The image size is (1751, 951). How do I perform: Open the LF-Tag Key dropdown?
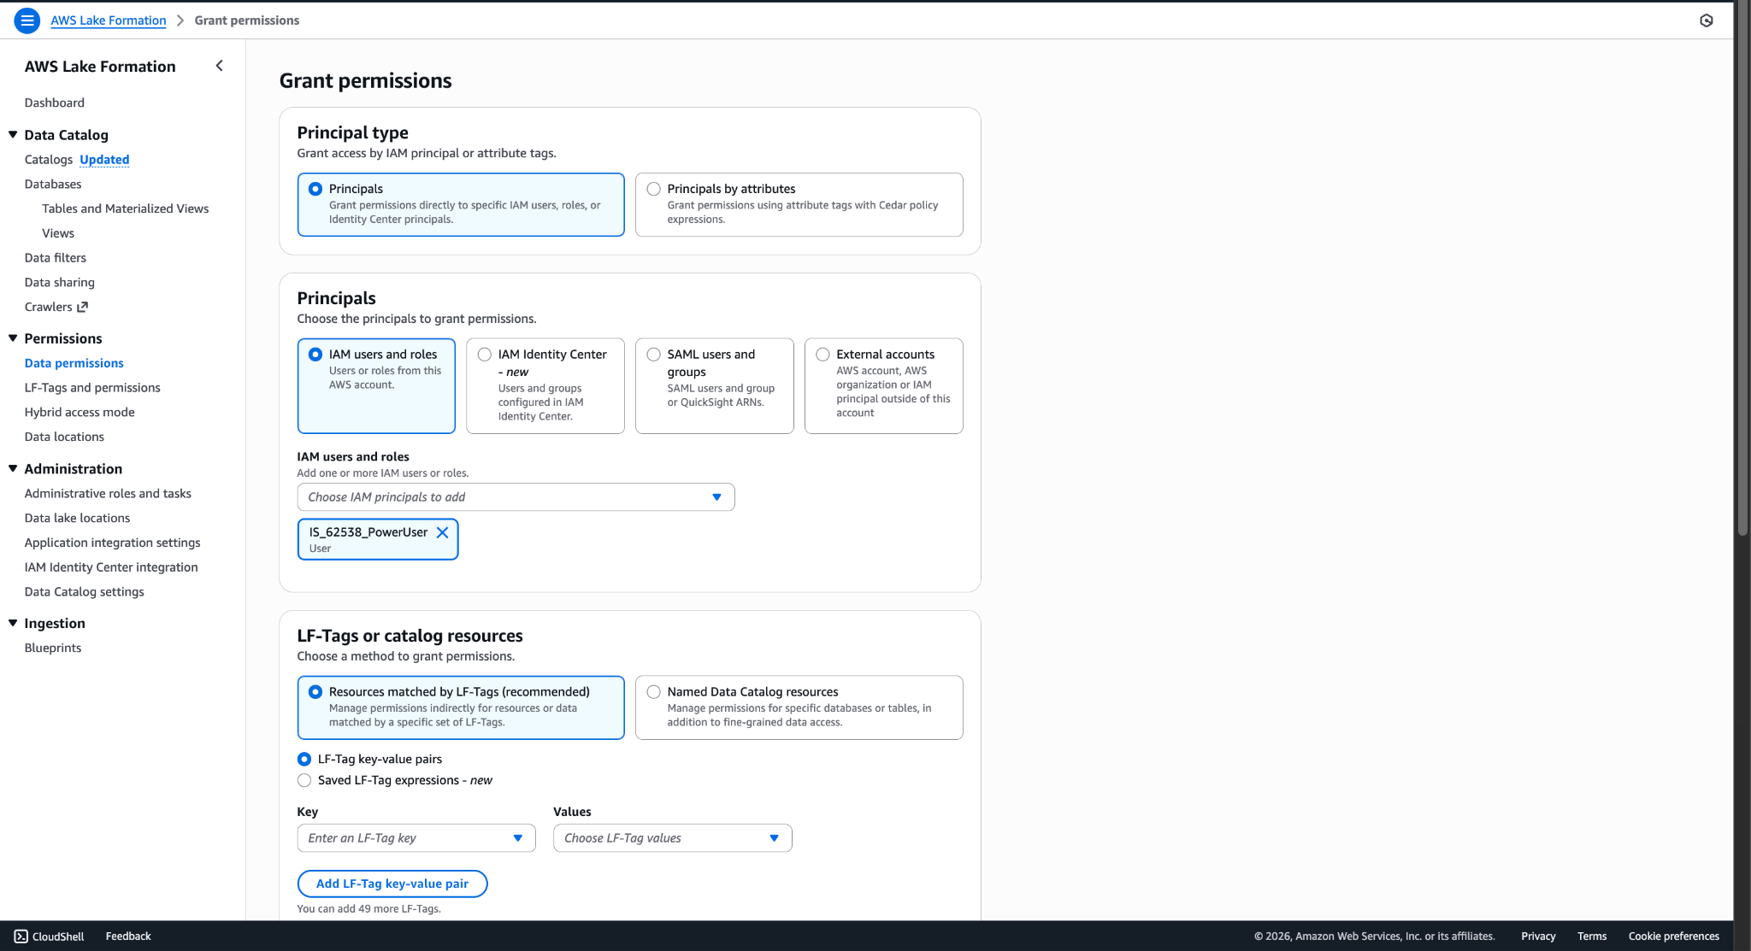click(x=416, y=838)
